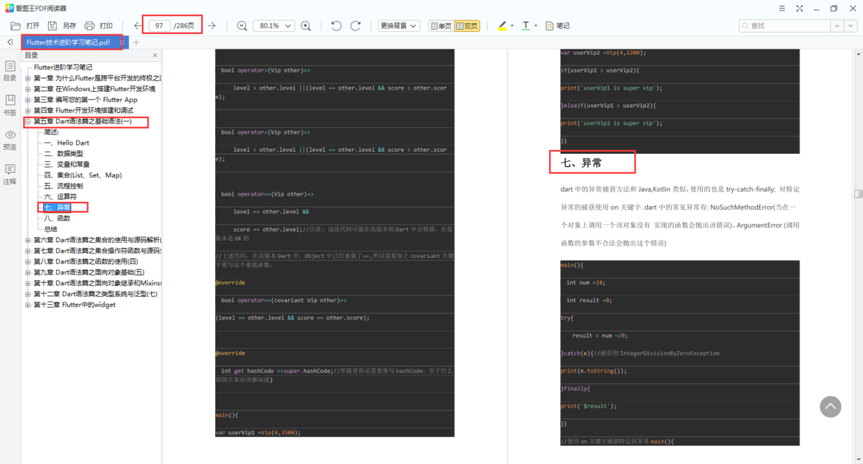
Task: Jump to 简述: outline entry
Action: pos(52,132)
